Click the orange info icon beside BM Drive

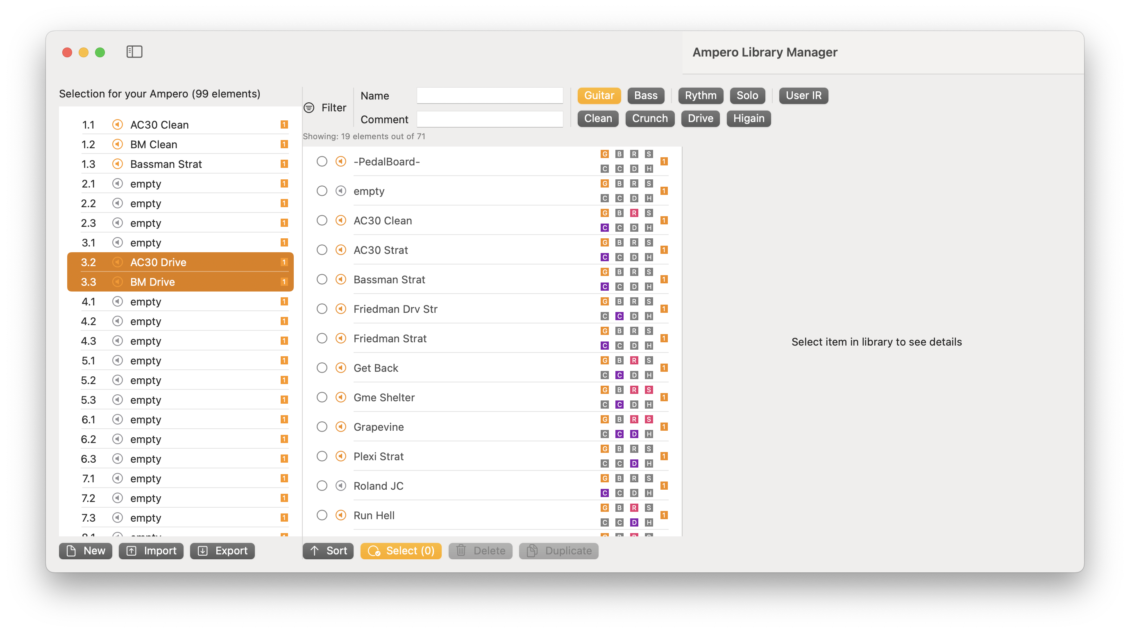(x=116, y=282)
